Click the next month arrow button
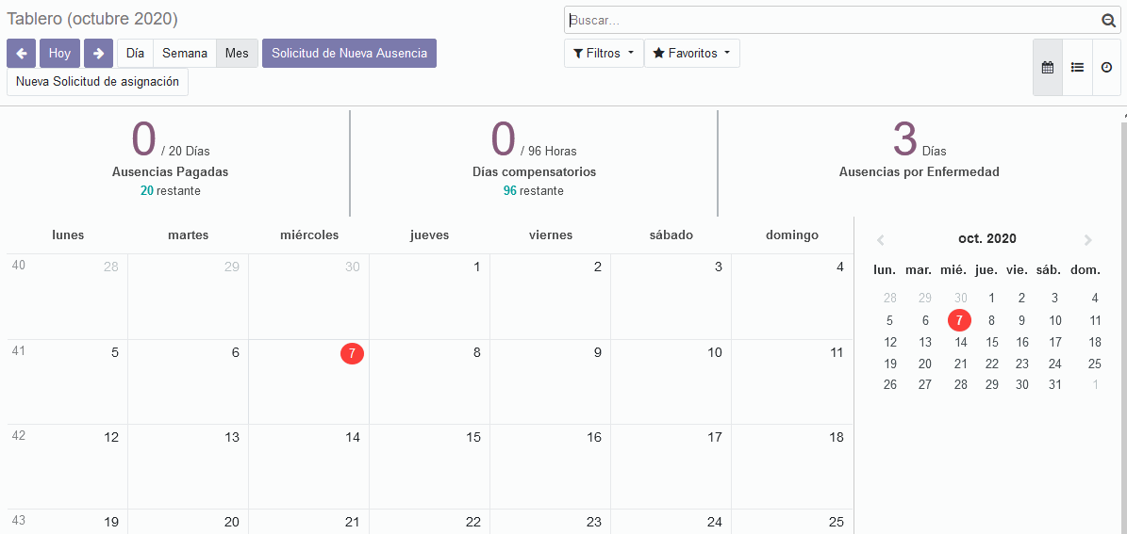 pos(98,54)
